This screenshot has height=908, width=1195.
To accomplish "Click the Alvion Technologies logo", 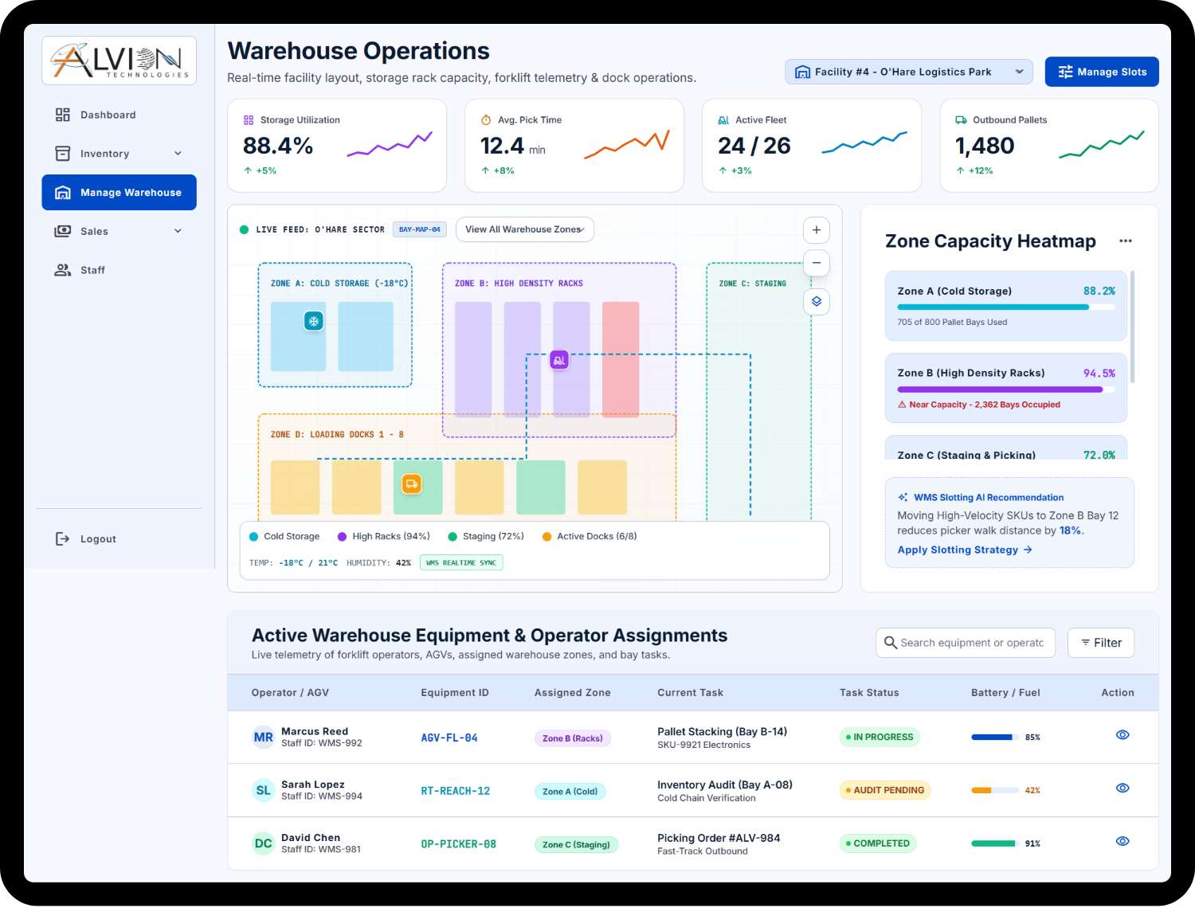I will pos(119,61).
